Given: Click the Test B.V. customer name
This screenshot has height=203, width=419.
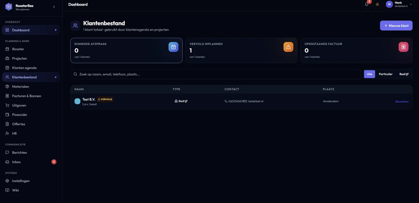Looking at the screenshot, I should pos(89,99).
